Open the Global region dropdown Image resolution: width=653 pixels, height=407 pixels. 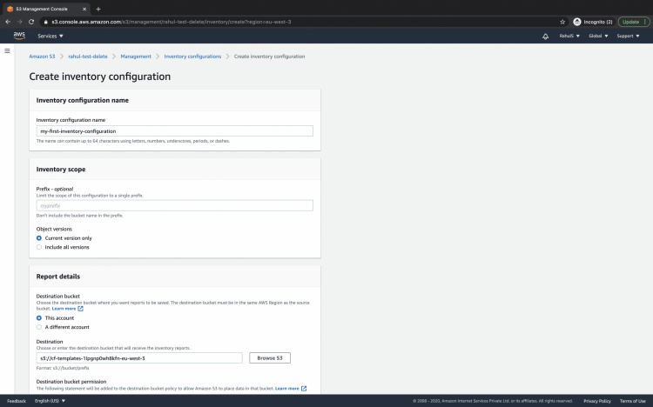[x=597, y=37]
